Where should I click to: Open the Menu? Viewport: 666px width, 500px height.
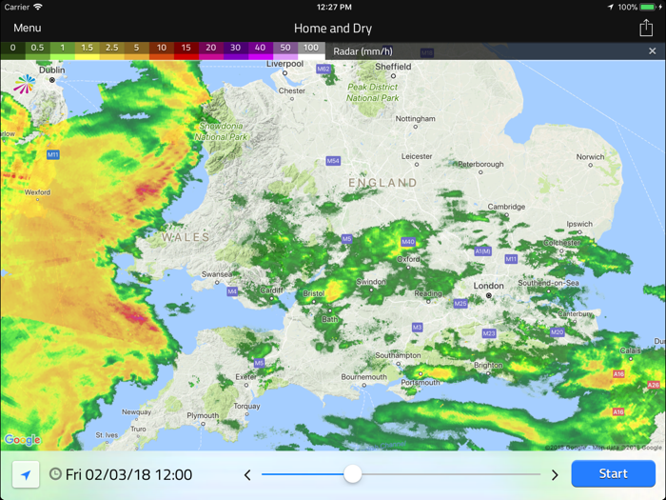[28, 28]
